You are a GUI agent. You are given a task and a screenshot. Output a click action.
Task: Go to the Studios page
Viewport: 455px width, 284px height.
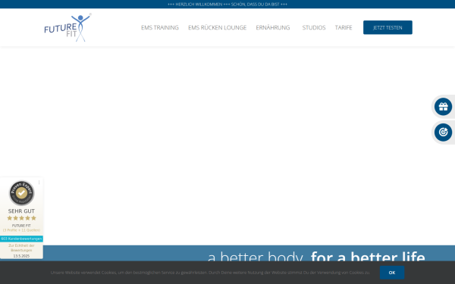click(x=314, y=27)
